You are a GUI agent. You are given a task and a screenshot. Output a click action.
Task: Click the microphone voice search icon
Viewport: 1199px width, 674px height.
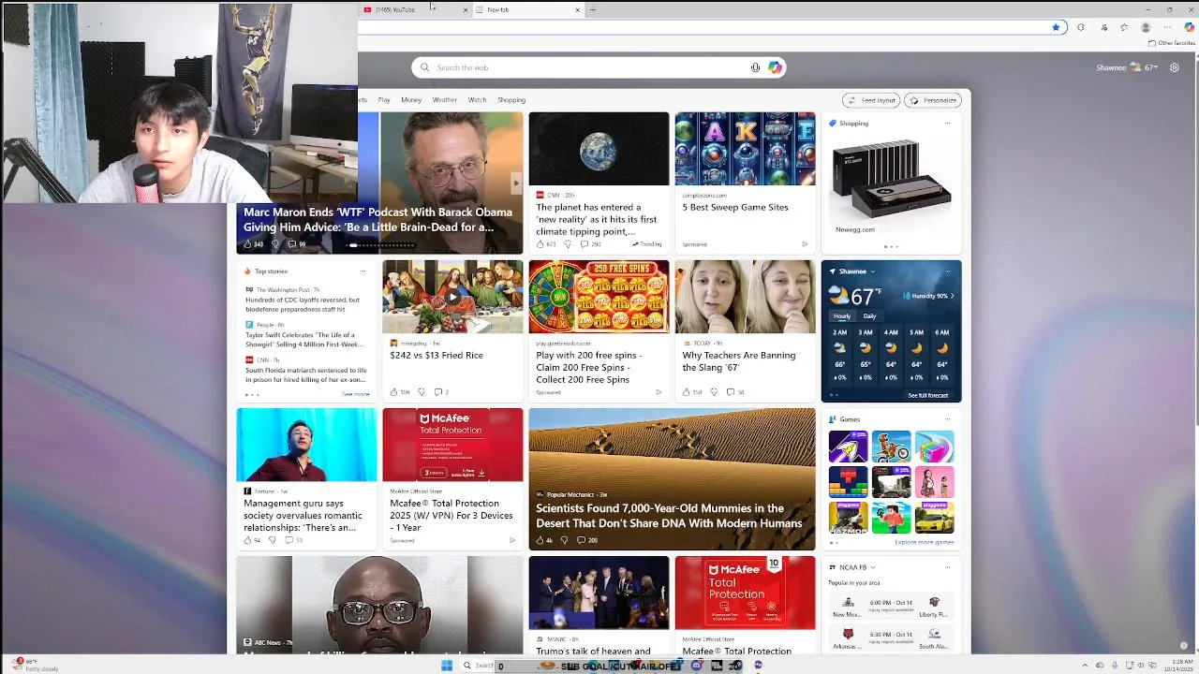[755, 67]
